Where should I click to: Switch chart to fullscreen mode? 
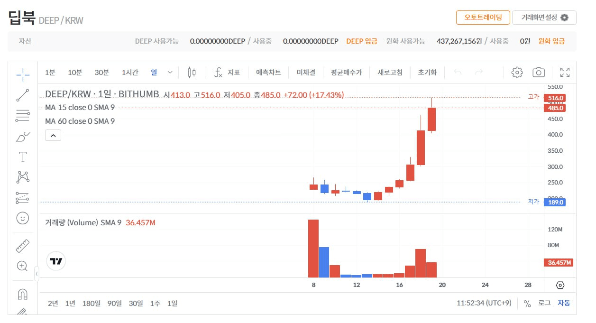[x=565, y=73]
